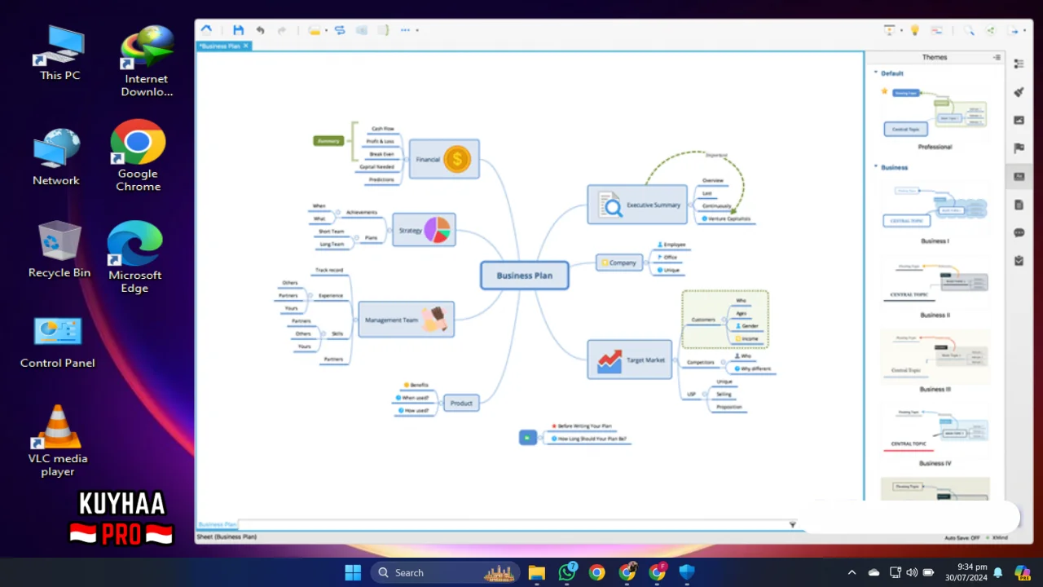This screenshot has width=1043, height=587.
Task: Open the Markers flag sidebar icon
Action: [1019, 148]
